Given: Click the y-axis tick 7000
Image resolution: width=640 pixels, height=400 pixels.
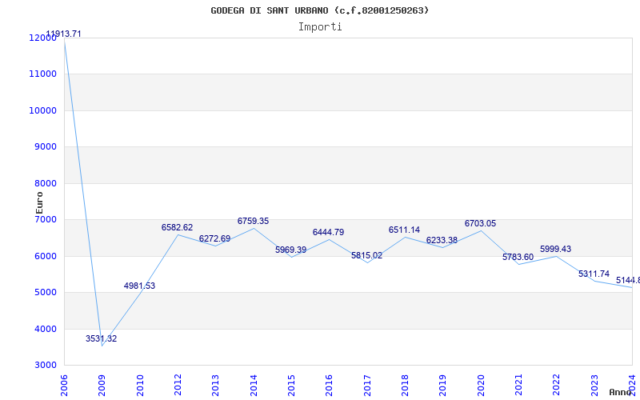Looking at the screenshot, I should (x=45, y=219).
